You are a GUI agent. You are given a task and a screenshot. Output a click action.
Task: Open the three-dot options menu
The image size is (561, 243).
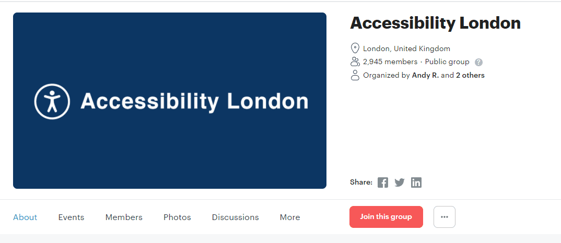point(445,217)
